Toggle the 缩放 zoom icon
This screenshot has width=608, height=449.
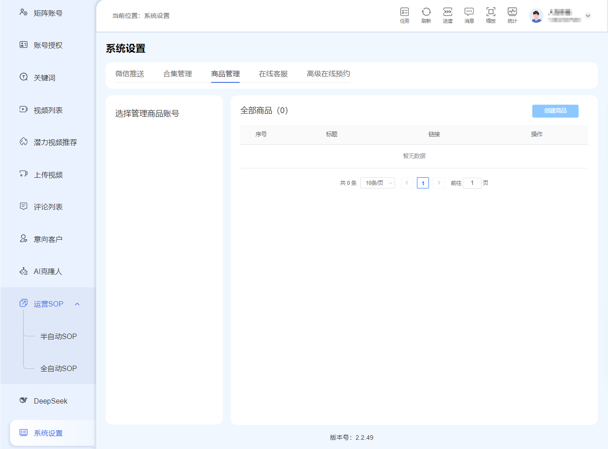pyautogui.click(x=491, y=12)
